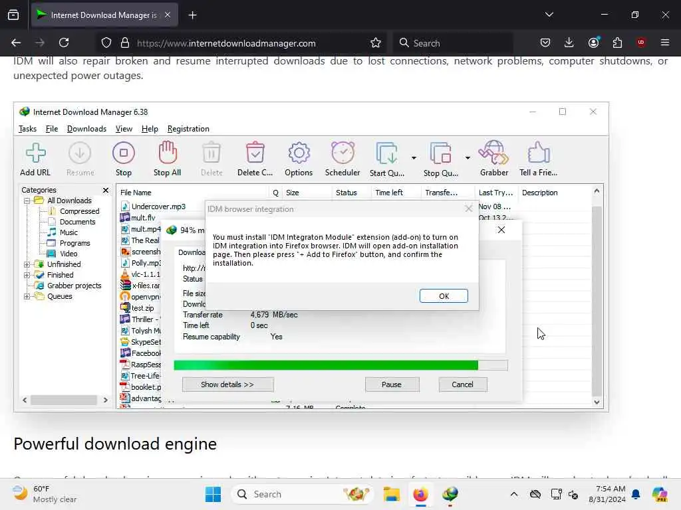Open the Help menu in IDM
Viewport: 681px width, 510px height.
pyautogui.click(x=150, y=129)
